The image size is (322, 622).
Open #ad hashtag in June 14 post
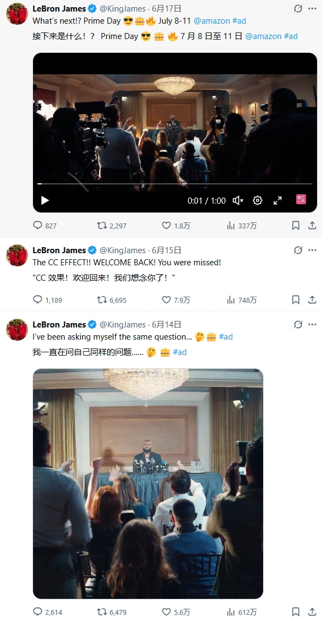(226, 337)
